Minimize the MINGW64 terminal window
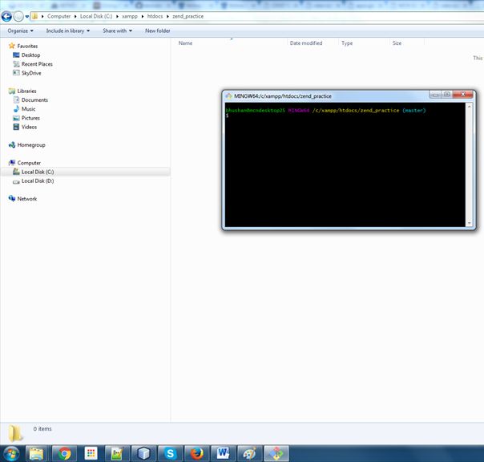This screenshot has height=462, width=484. pyautogui.click(x=435, y=95)
